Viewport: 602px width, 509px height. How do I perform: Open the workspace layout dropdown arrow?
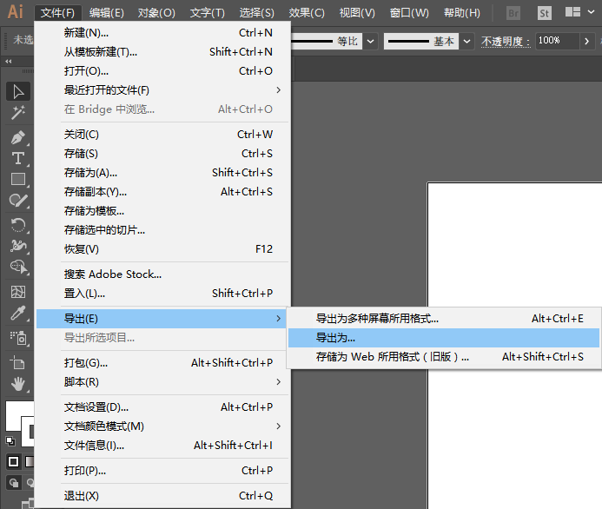point(592,12)
